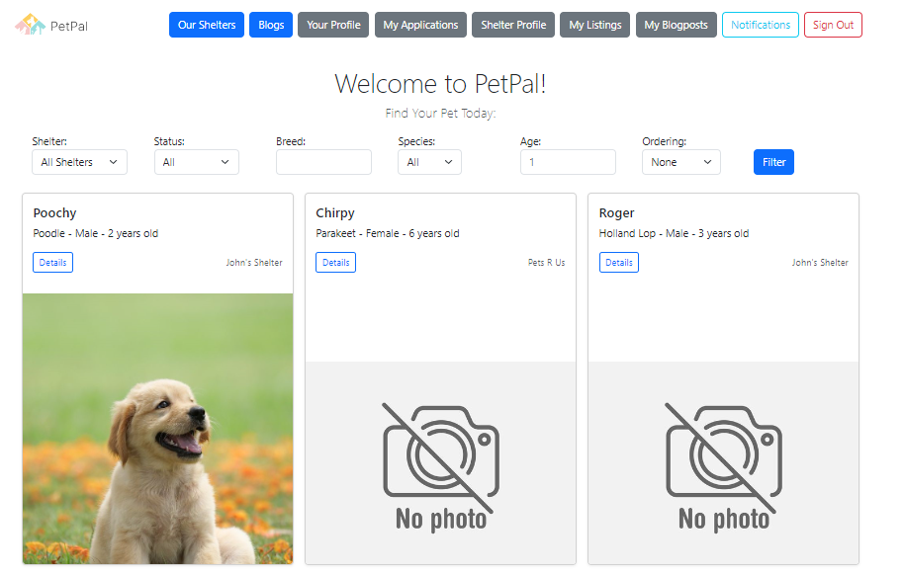Click "Poodle - Male - 2 years old" text
This screenshot has height=574, width=904.
(x=96, y=234)
